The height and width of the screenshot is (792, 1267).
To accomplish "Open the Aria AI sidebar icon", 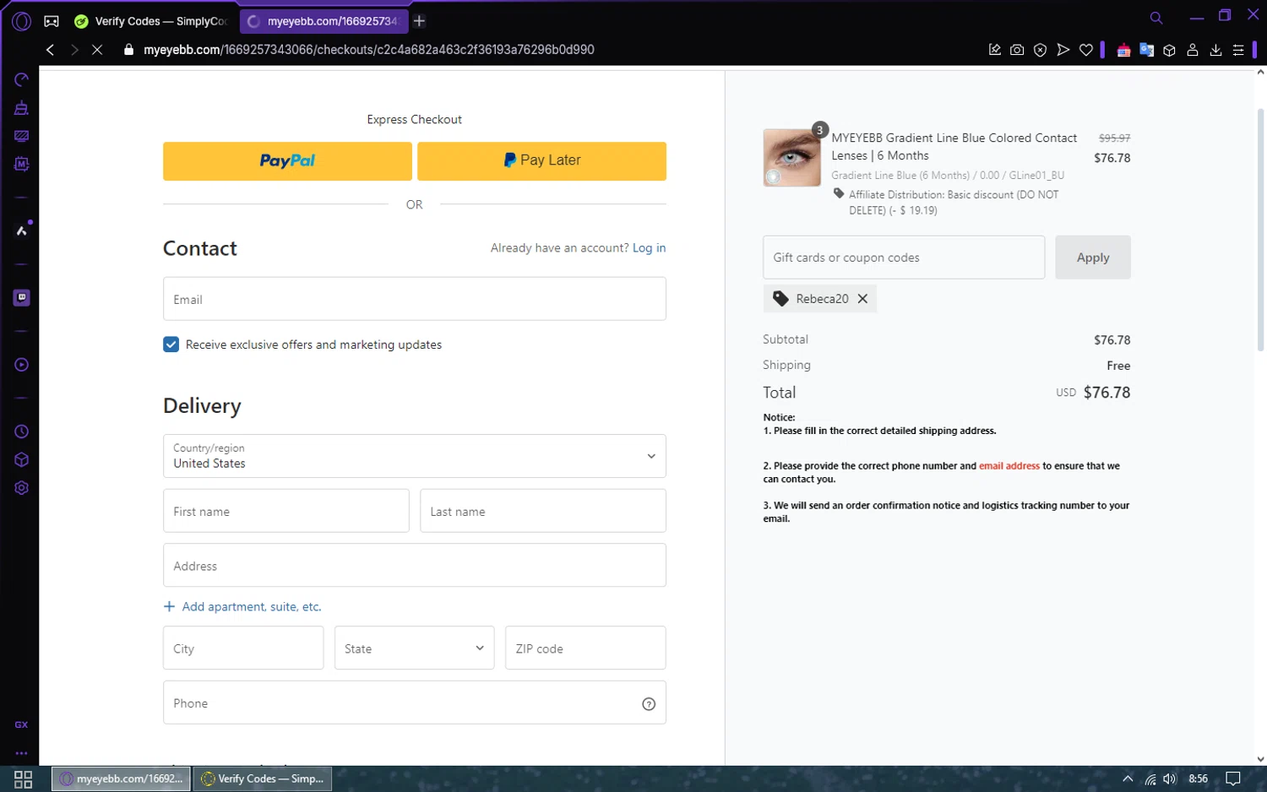I will click(22, 231).
